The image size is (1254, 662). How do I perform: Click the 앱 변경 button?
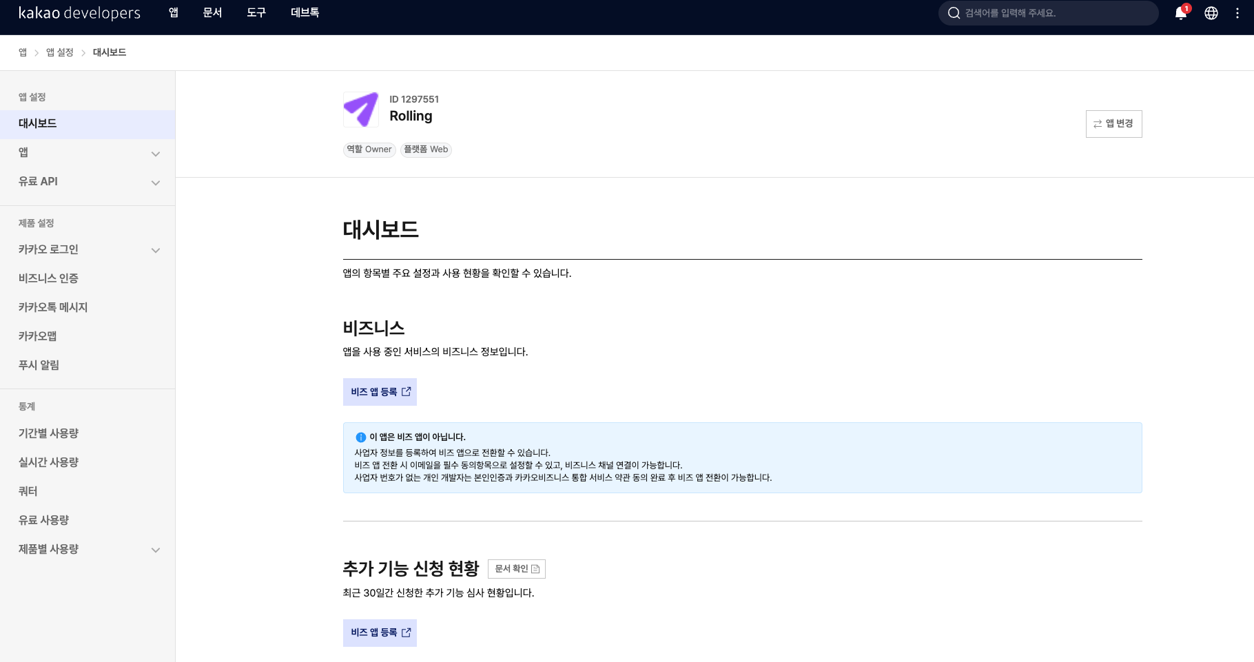(1113, 123)
